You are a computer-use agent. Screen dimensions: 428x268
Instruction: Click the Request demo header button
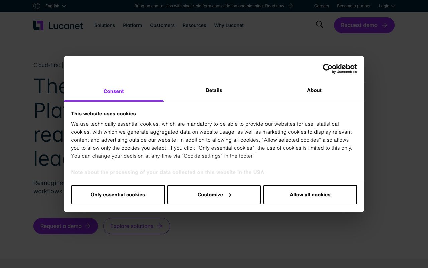(364, 25)
